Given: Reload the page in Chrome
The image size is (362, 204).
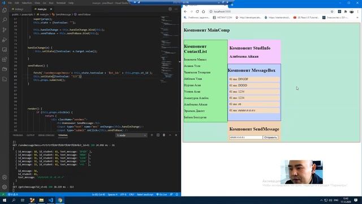Looking at the screenshot, I should pos(197,11).
